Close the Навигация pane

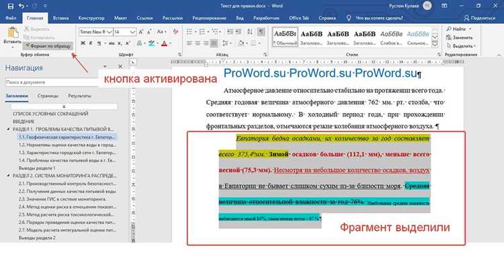[x=120, y=67]
